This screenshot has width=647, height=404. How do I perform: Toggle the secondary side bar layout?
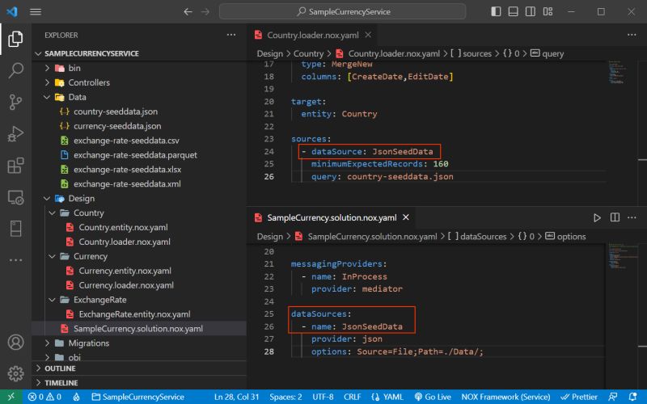tap(531, 11)
